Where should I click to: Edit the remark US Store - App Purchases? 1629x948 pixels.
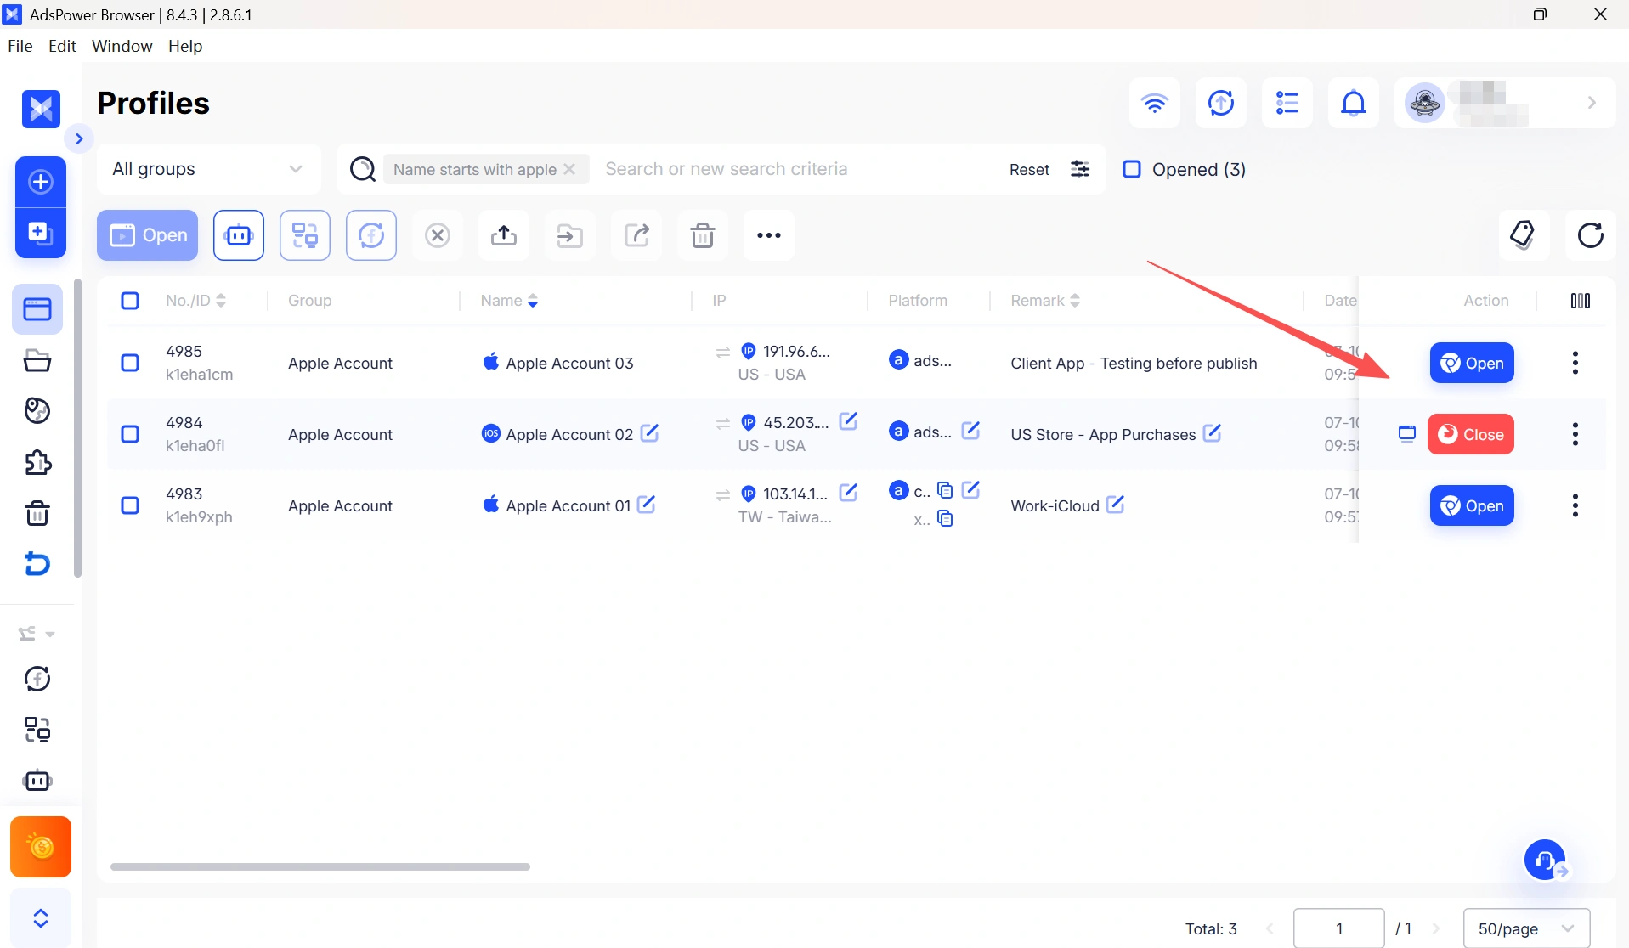pos(1213,433)
